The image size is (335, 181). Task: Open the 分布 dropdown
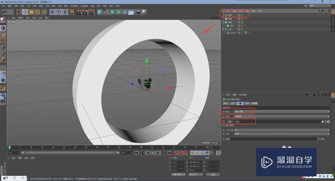click(x=282, y=134)
